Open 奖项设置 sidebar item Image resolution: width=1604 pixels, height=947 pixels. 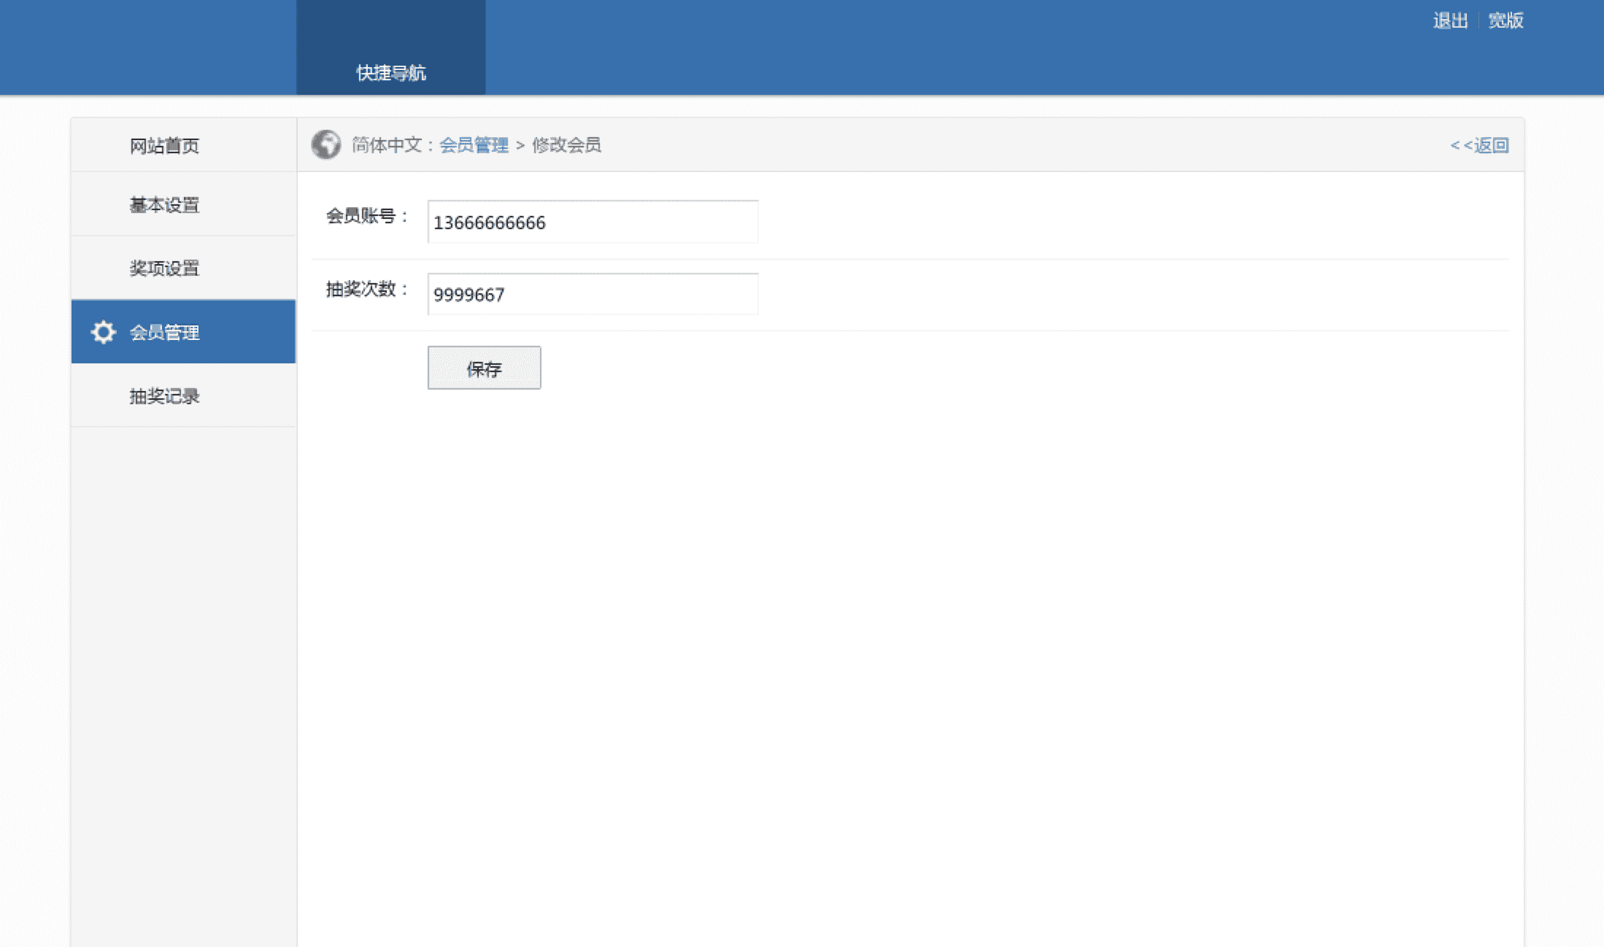click(x=164, y=268)
